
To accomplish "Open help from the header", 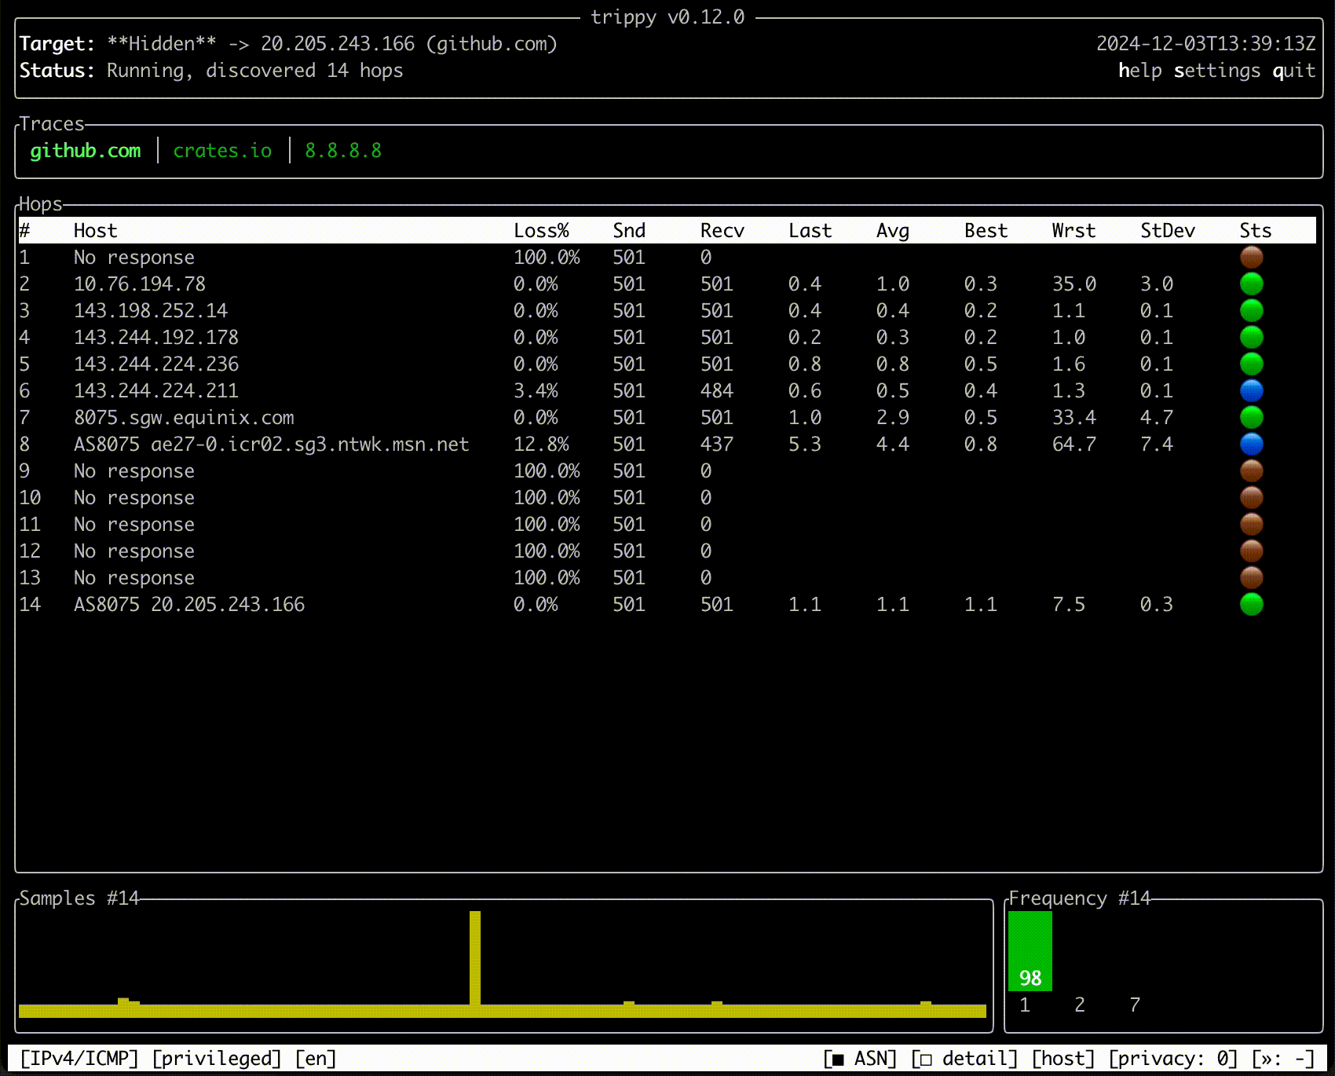I will (x=1140, y=70).
